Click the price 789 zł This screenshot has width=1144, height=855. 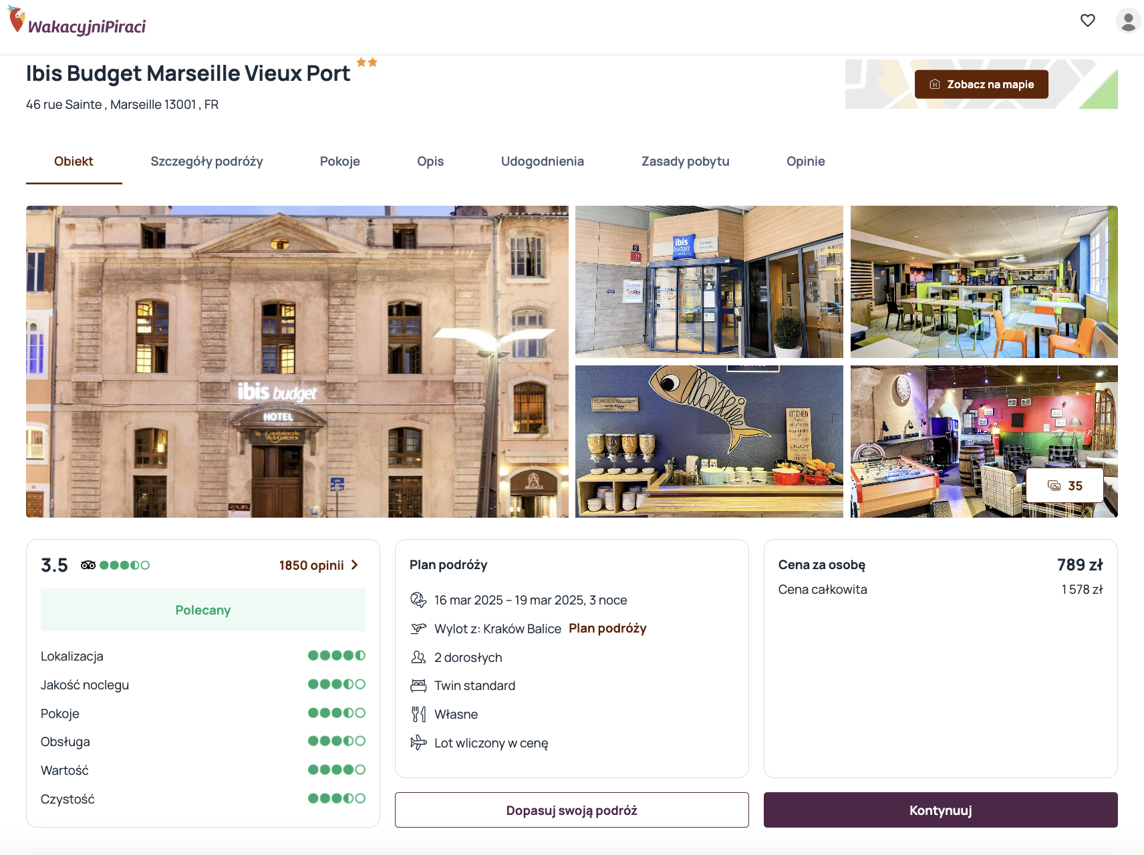1080,564
